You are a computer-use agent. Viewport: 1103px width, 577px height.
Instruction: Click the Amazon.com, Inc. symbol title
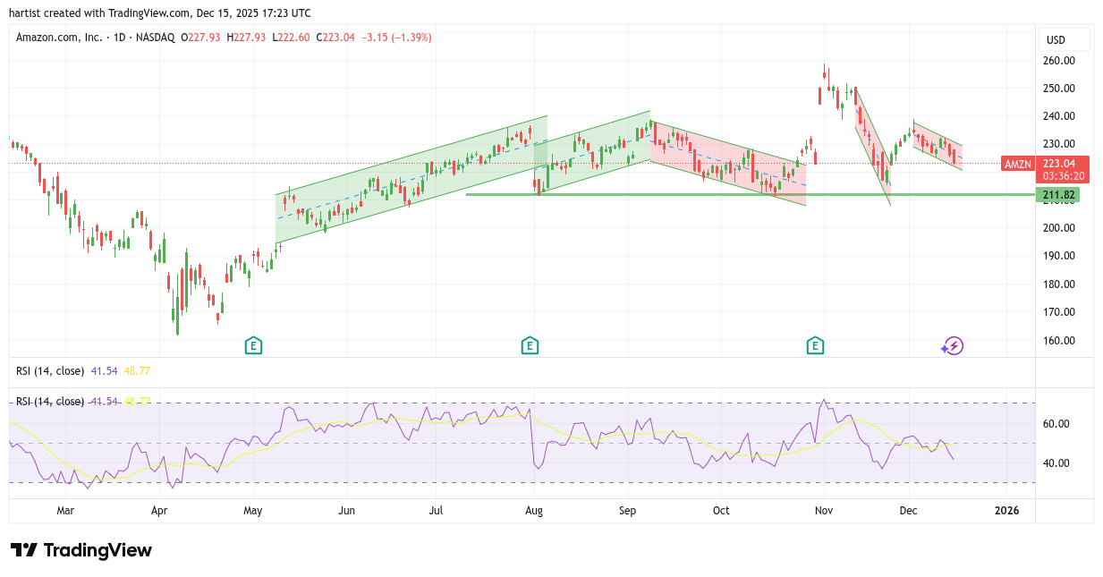[58, 38]
